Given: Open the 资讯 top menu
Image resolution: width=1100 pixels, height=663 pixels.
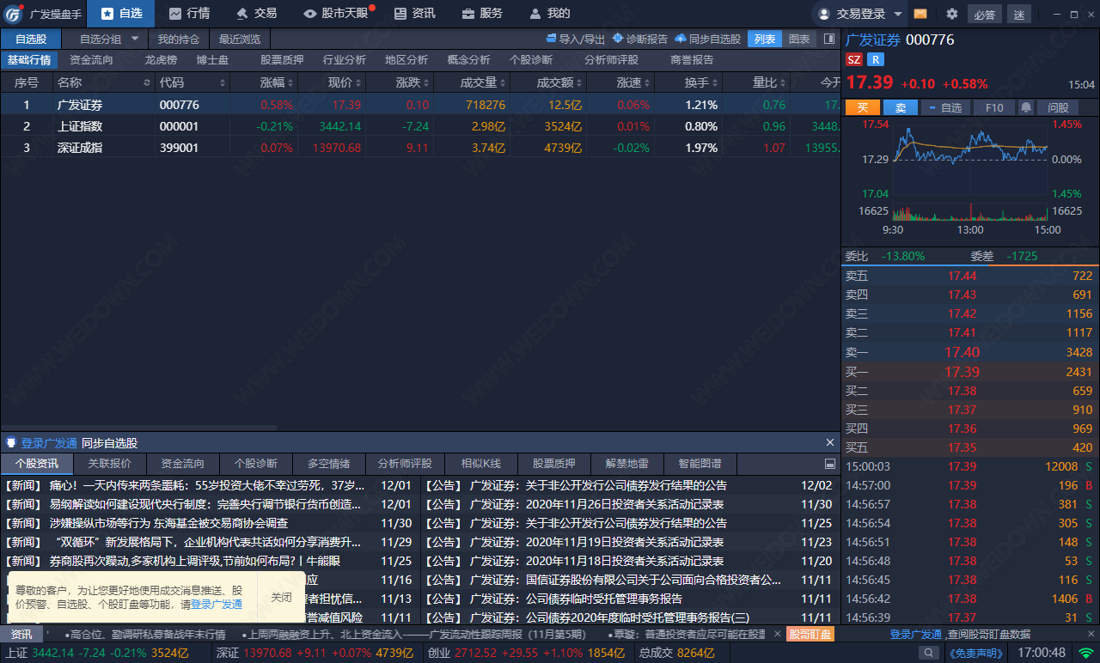Looking at the screenshot, I should [414, 14].
